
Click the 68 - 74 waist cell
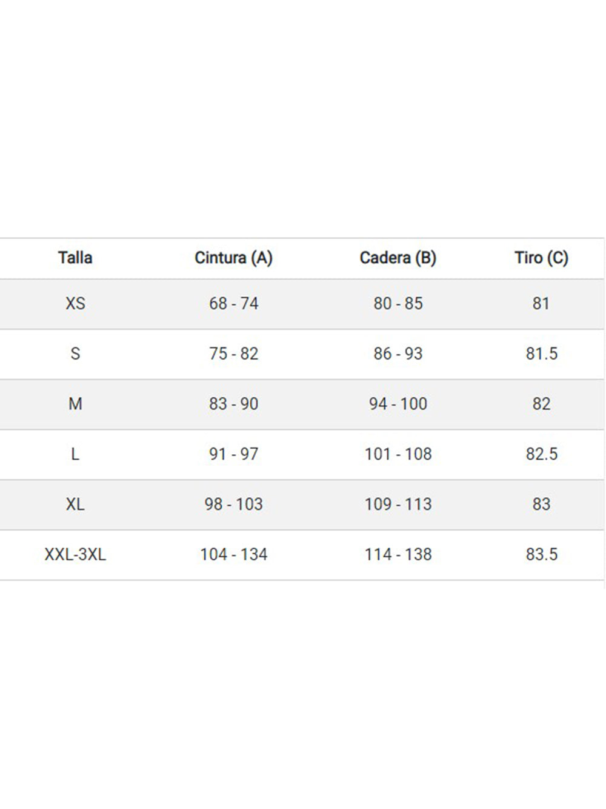click(x=233, y=303)
